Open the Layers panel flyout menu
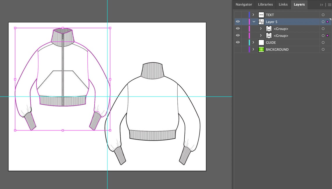The height and width of the screenshot is (189, 332). 330,5
